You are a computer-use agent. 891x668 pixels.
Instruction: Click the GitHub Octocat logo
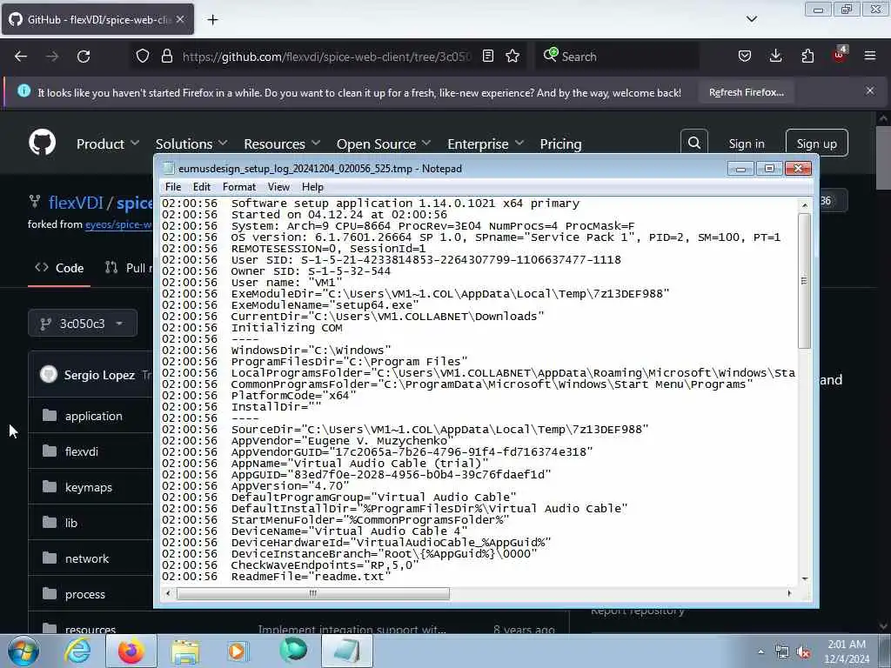pos(42,143)
